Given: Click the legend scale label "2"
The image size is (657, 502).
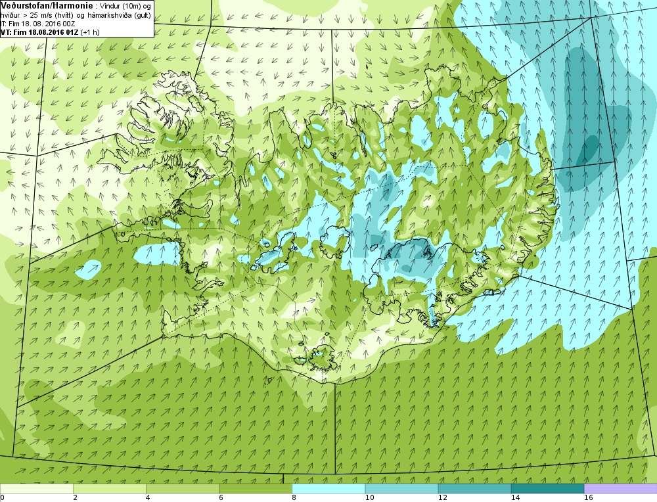Looking at the screenshot, I should click(x=75, y=498).
